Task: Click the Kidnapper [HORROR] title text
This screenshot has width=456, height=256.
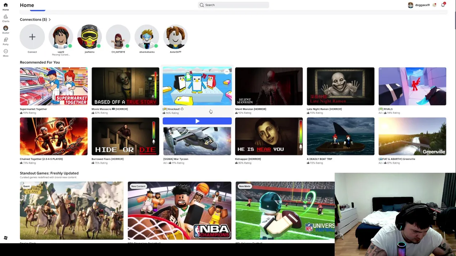Action: coord(248,159)
